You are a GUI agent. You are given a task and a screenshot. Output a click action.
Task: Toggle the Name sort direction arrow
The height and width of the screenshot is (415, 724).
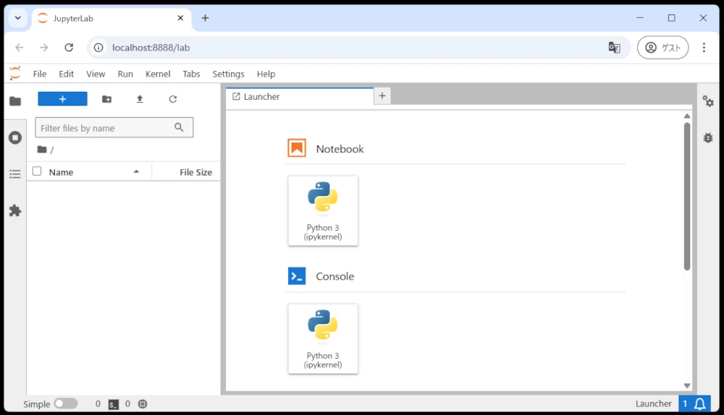point(136,171)
